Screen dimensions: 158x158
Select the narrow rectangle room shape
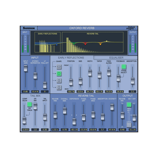tap(59, 87)
